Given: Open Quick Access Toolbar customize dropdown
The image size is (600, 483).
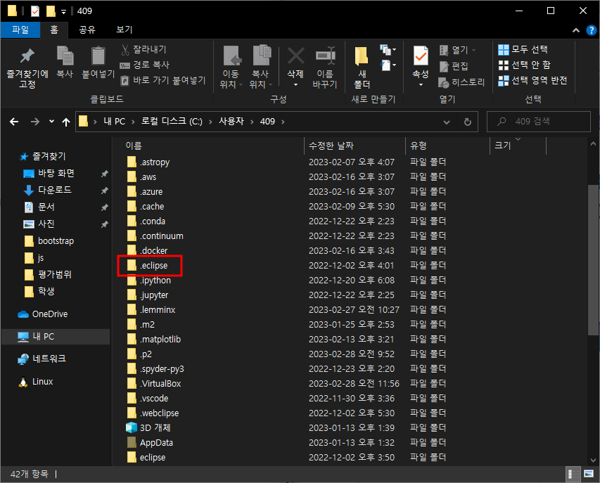Looking at the screenshot, I should 63,11.
